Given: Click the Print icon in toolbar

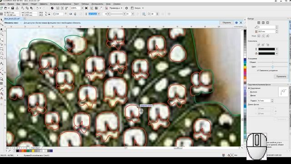Looking at the screenshot, I should (17, 8).
